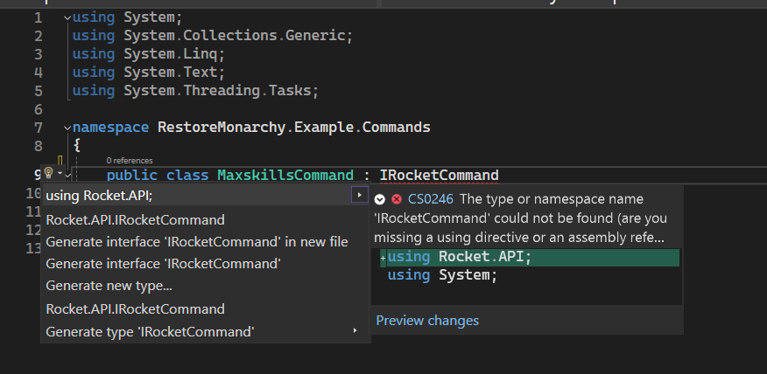The height and width of the screenshot is (374, 767).
Task: Click the '0 references' CodeLens above class
Action: click(x=128, y=161)
